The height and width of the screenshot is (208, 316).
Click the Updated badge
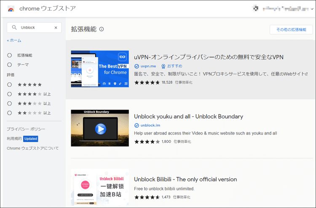point(31,139)
